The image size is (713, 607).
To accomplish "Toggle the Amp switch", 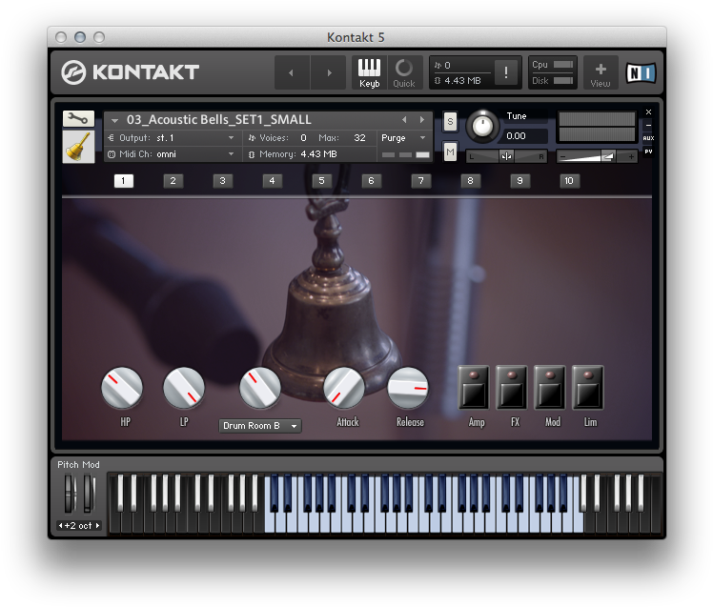I will point(474,388).
